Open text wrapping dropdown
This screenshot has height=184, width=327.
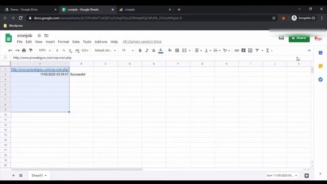tap(217, 51)
